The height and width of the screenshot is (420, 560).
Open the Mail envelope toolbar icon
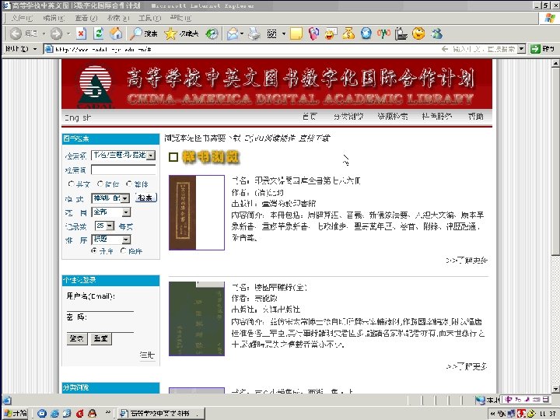[233, 34]
